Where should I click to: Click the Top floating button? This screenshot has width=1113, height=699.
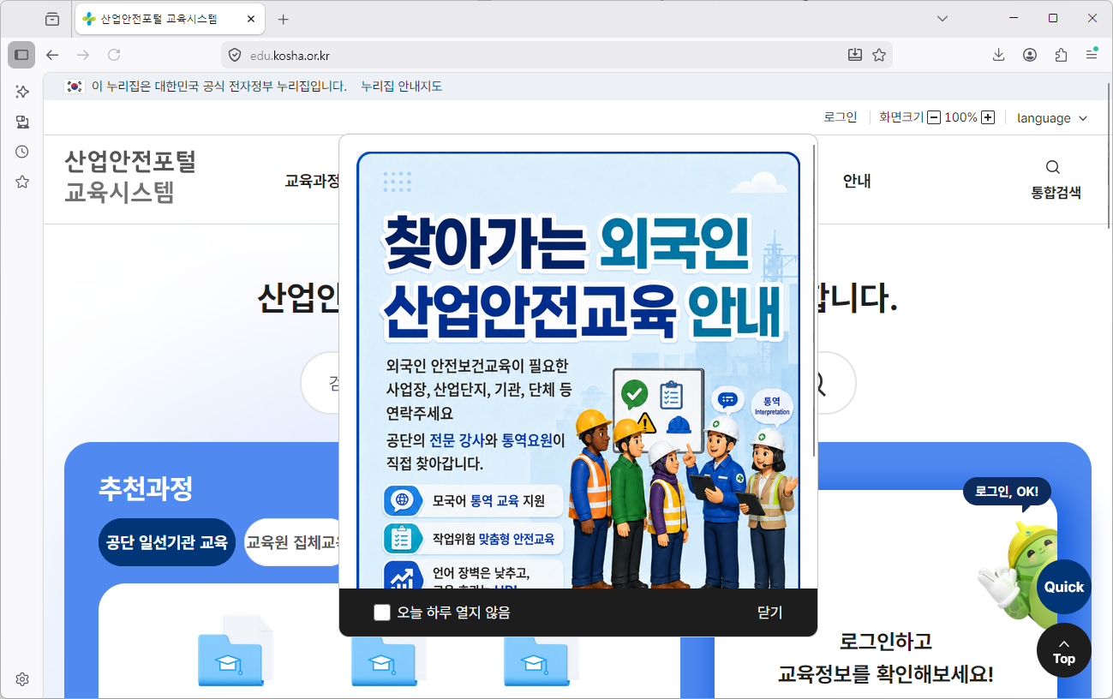click(x=1064, y=650)
